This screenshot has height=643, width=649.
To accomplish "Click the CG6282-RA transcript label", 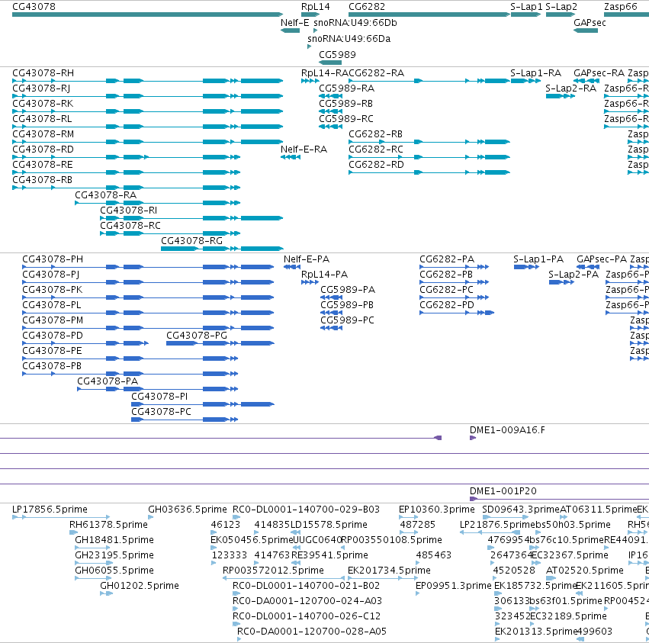I will click(x=376, y=73).
